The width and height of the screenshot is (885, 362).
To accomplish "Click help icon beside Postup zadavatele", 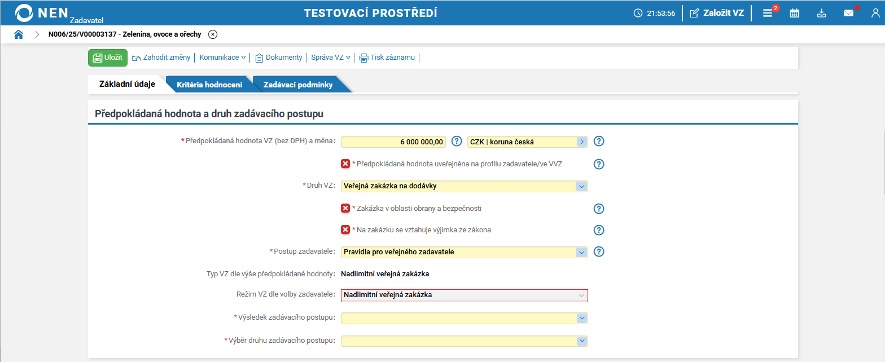I will (599, 252).
